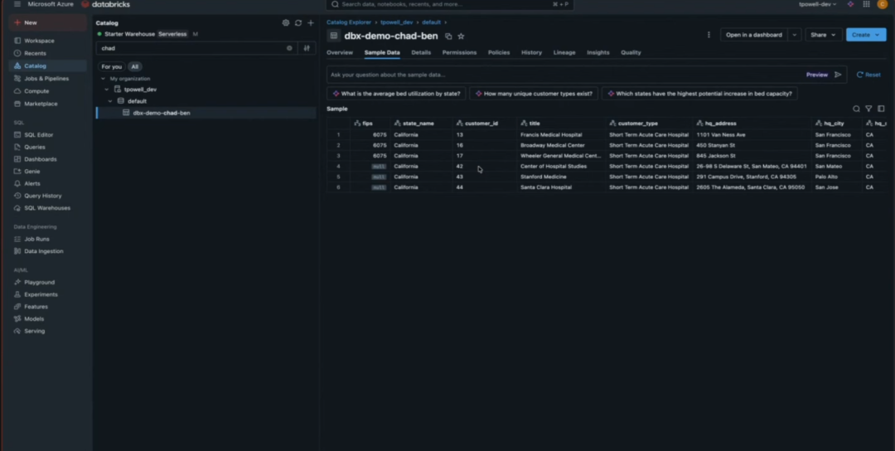
Task: Open the user avatar menu
Action: coord(883,4)
